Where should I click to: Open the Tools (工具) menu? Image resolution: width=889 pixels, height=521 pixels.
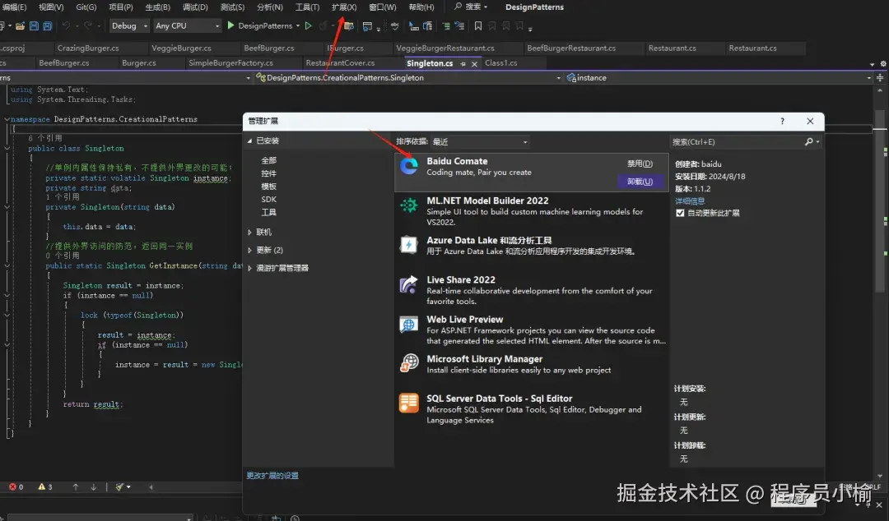point(307,7)
